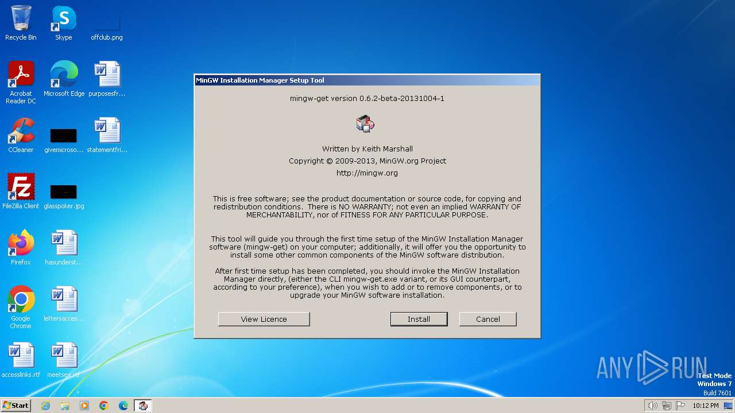This screenshot has width=735, height=413.
Task: Select the hasunderst... Word document
Action: tap(64, 248)
